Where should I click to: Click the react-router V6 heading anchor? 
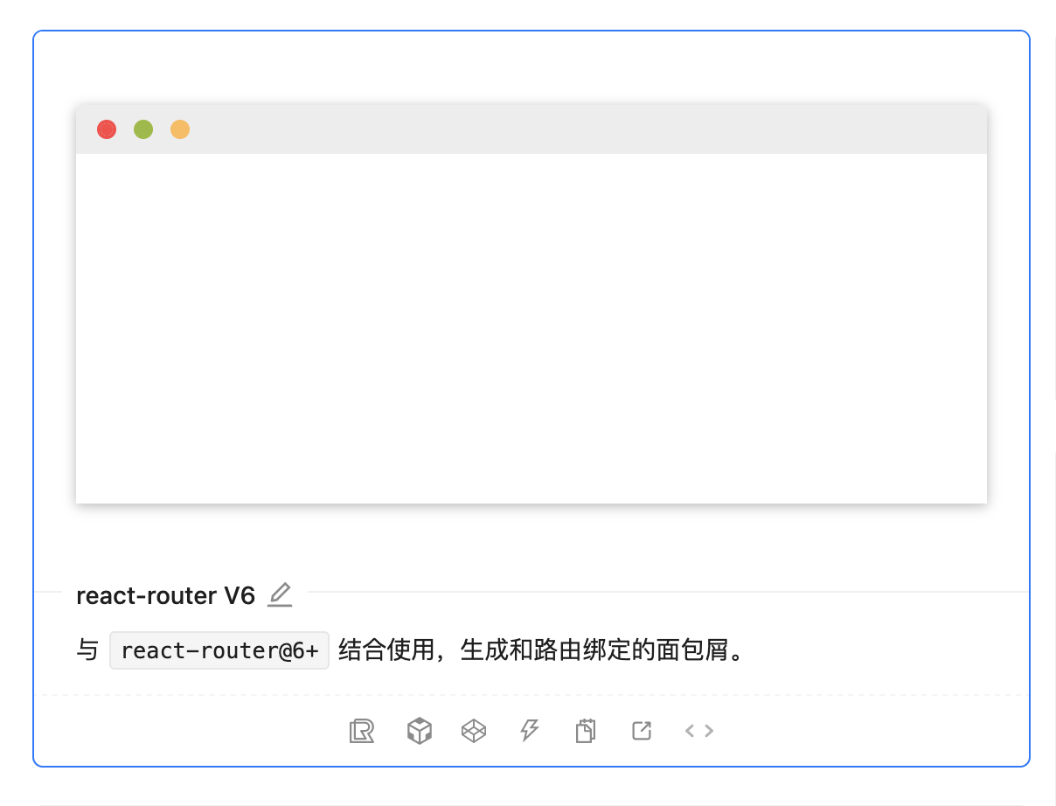(x=166, y=595)
